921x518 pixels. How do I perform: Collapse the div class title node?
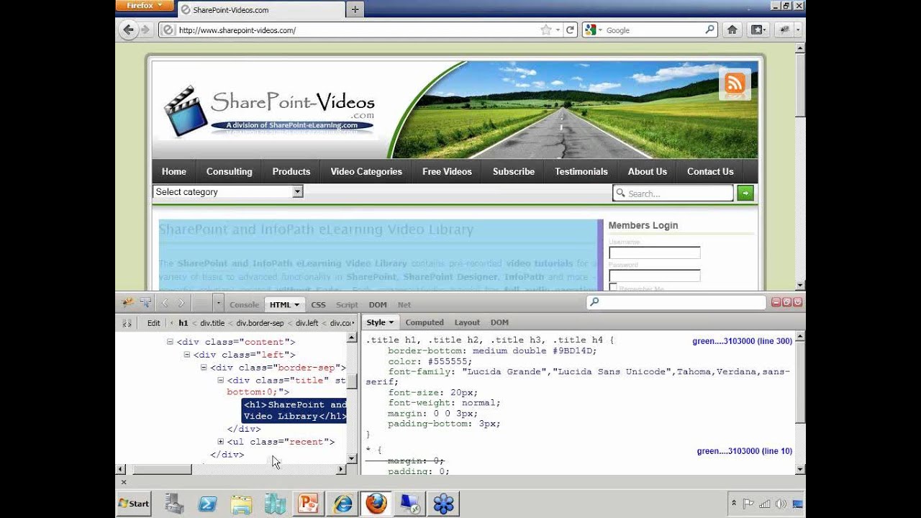(221, 380)
